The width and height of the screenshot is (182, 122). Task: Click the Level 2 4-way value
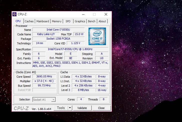(x=102, y=85)
